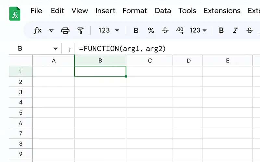Click the fx function icon in toolbar
This screenshot has height=162, width=260.
38,30
